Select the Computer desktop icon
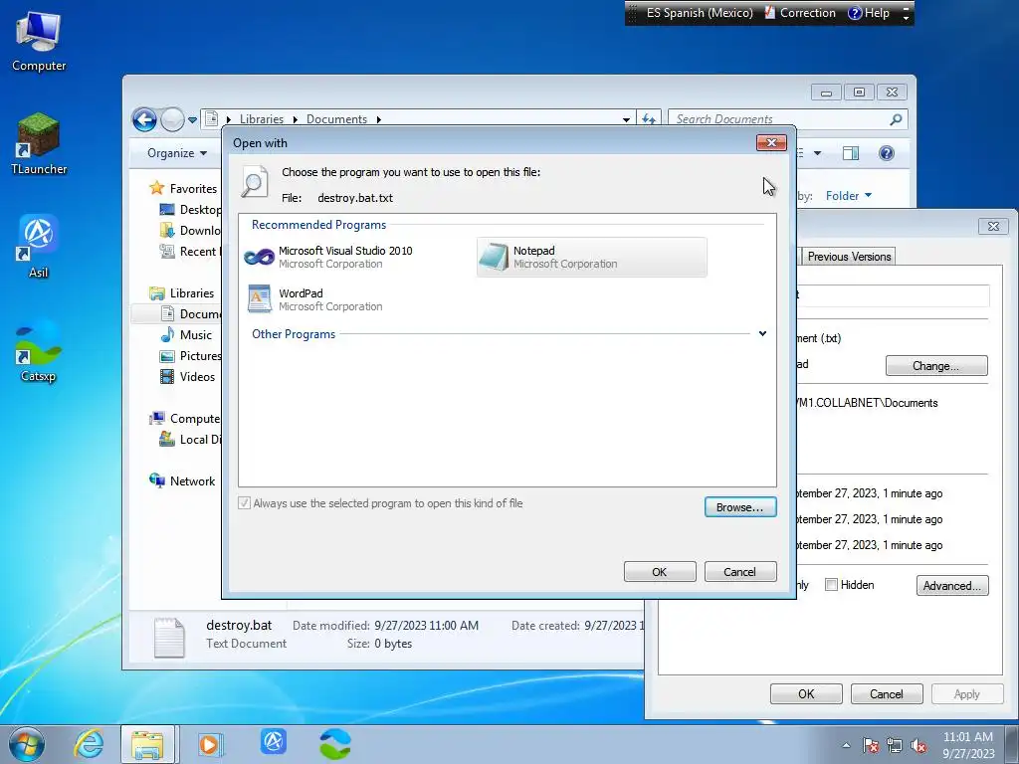1019x764 pixels. pyautogui.click(x=39, y=42)
